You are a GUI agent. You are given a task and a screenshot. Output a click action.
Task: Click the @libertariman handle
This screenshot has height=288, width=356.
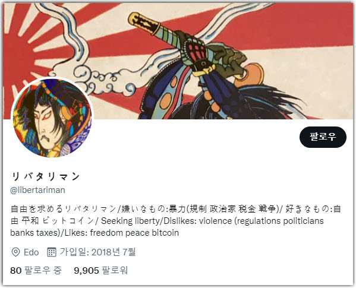tap(37, 190)
